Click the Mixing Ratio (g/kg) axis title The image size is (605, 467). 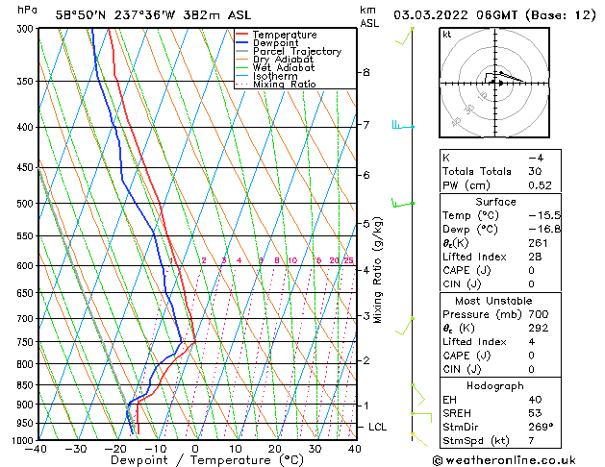377,270
